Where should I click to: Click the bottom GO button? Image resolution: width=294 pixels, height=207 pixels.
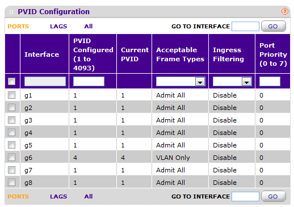coord(274,196)
